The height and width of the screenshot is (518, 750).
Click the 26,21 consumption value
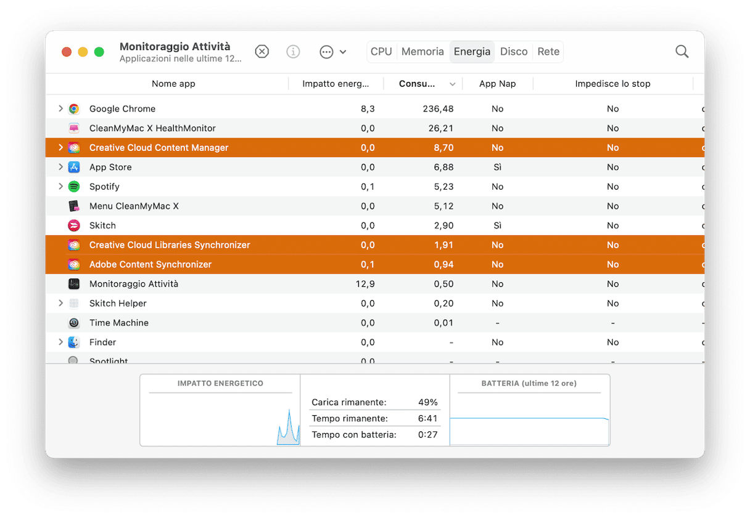441,128
